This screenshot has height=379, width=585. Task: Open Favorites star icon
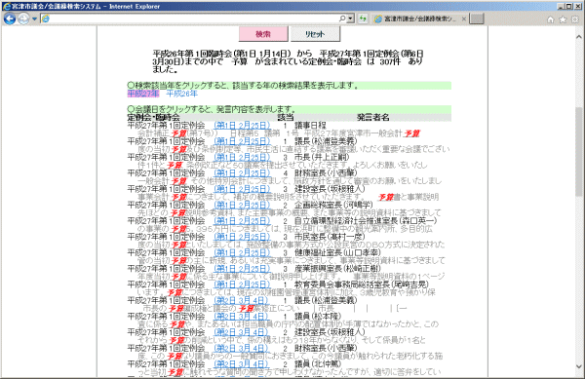tap(563, 19)
